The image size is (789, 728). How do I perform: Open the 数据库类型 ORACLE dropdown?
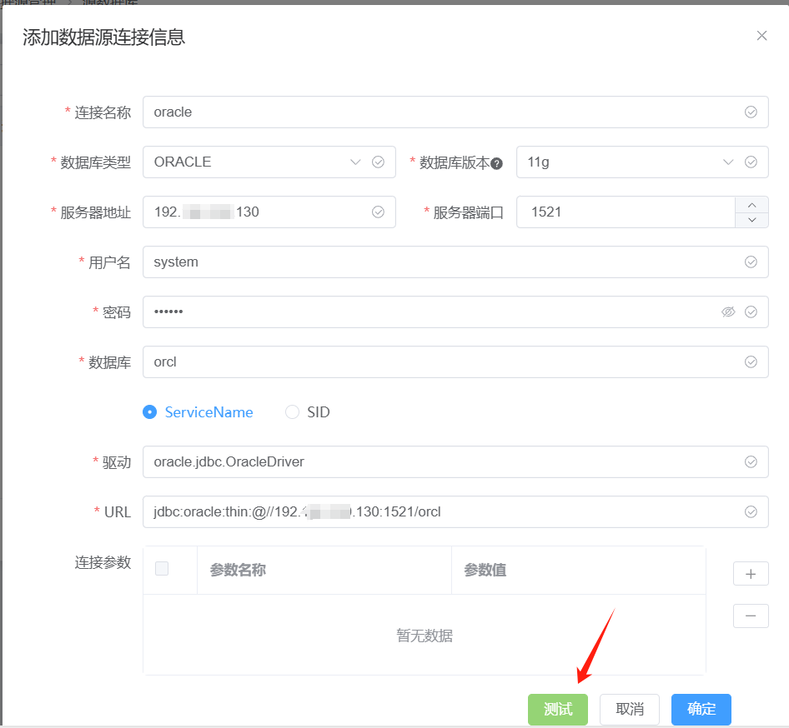click(x=269, y=162)
